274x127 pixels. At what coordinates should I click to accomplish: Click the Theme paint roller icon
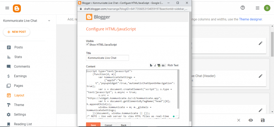(x=9, y=105)
